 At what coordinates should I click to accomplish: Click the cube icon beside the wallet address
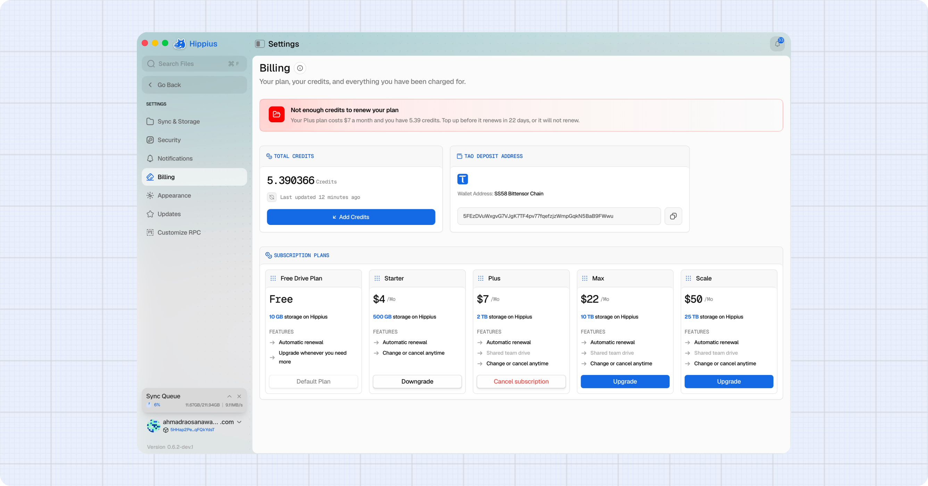(x=166, y=430)
